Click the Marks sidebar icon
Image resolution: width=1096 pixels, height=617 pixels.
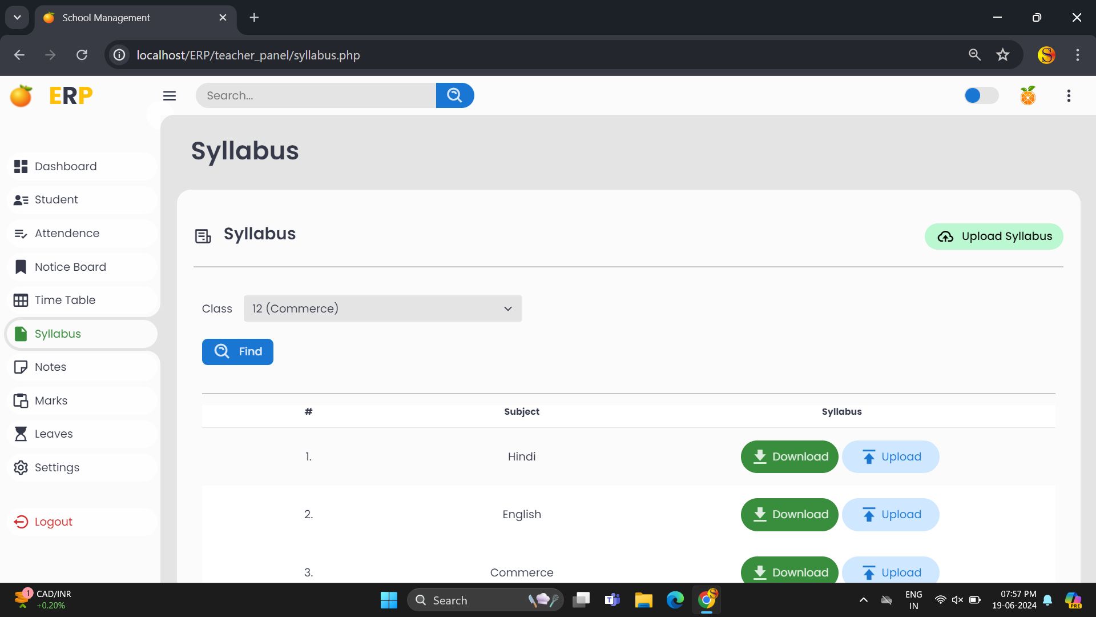pos(21,400)
